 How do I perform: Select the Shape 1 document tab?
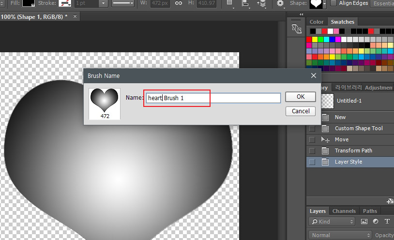click(x=34, y=16)
